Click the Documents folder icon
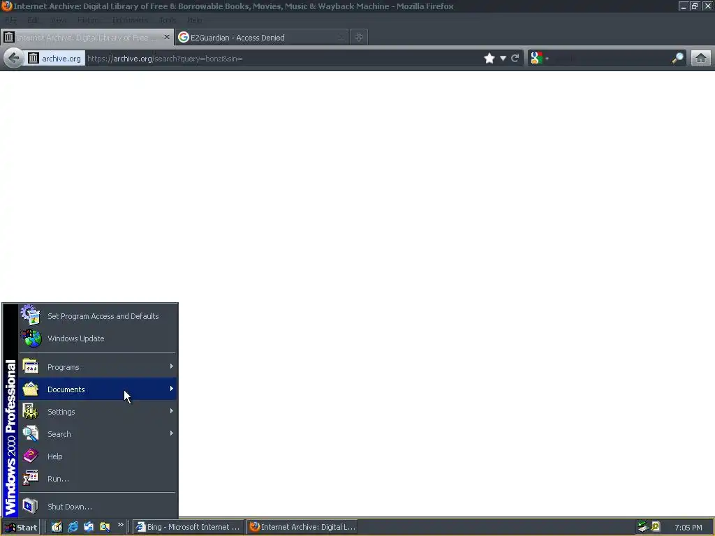715x536 pixels. (x=31, y=389)
